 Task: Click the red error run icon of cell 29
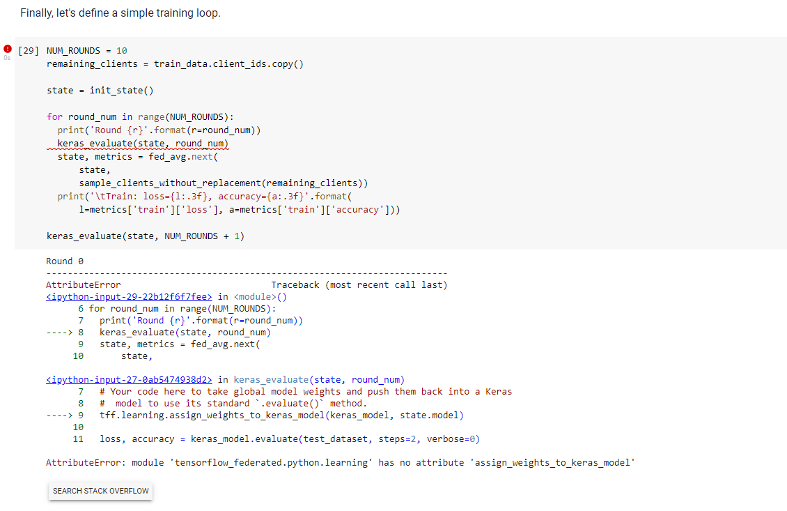[8, 49]
